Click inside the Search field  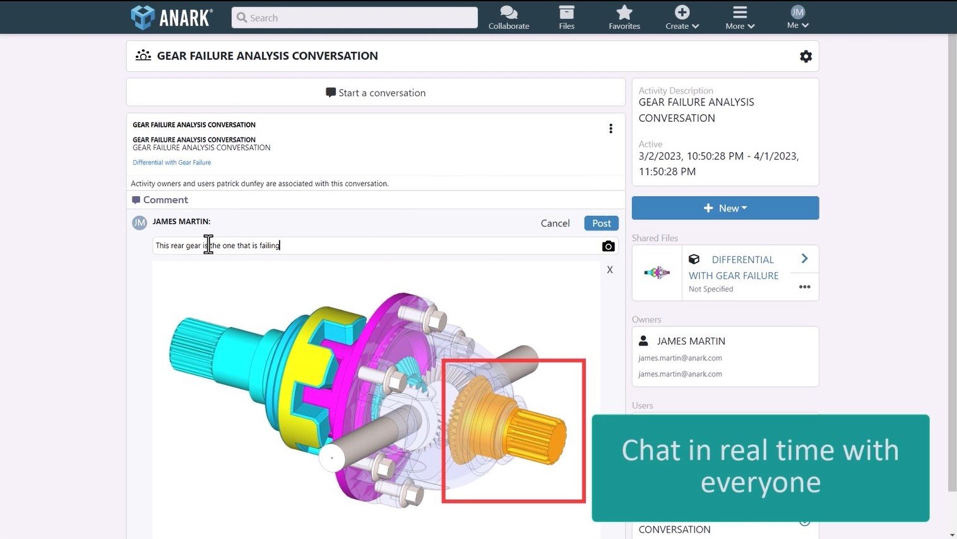[354, 18]
